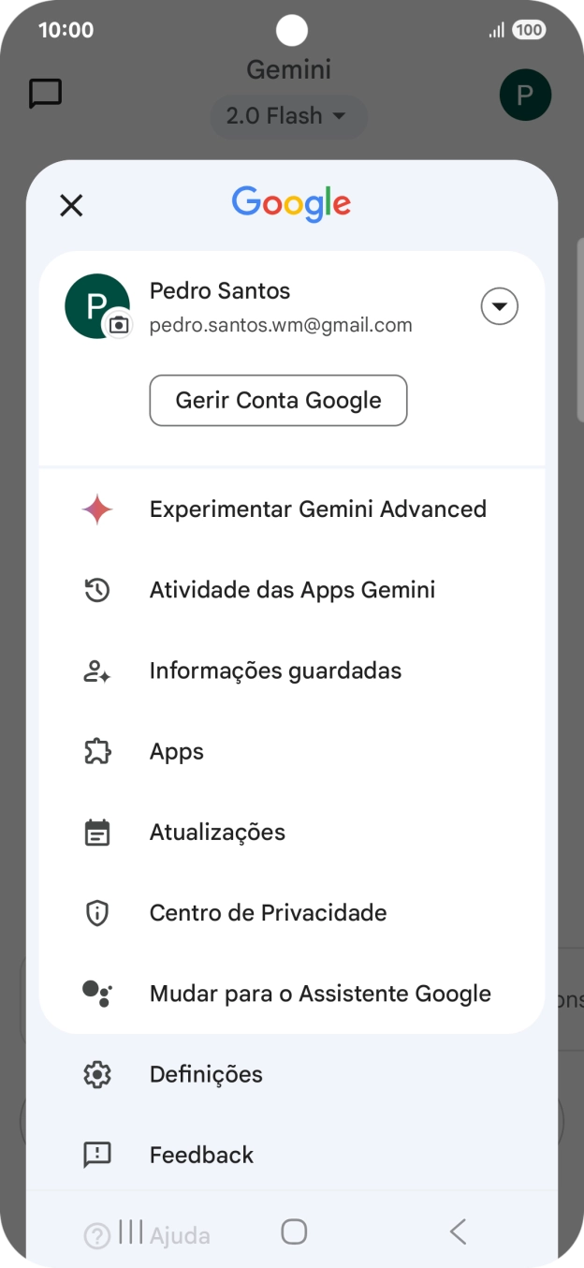Open the 2.0 Flash model dropdown
The height and width of the screenshot is (1268, 584).
coord(288,115)
